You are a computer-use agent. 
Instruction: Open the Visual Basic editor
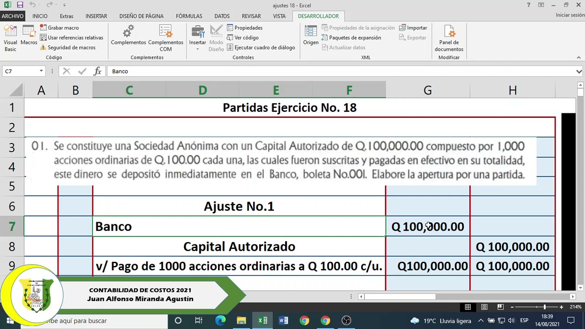pyautogui.click(x=10, y=38)
